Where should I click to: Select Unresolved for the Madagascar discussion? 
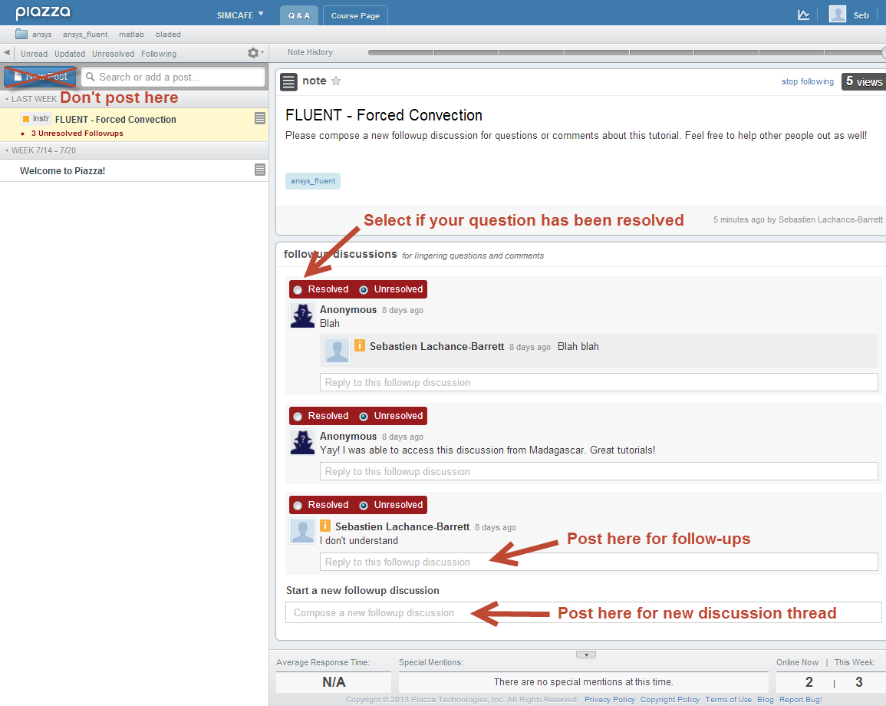pos(364,417)
